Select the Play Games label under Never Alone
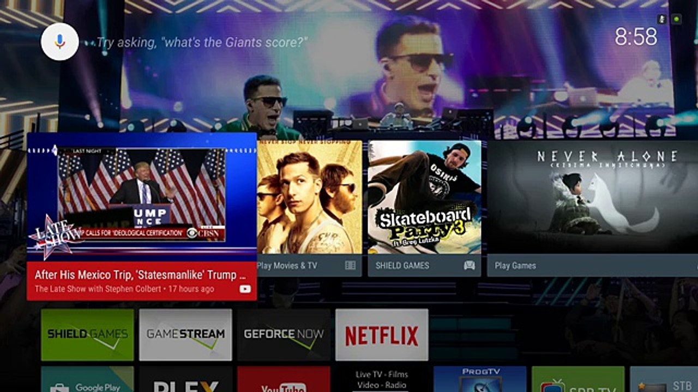The height and width of the screenshot is (392, 698). coord(515,266)
